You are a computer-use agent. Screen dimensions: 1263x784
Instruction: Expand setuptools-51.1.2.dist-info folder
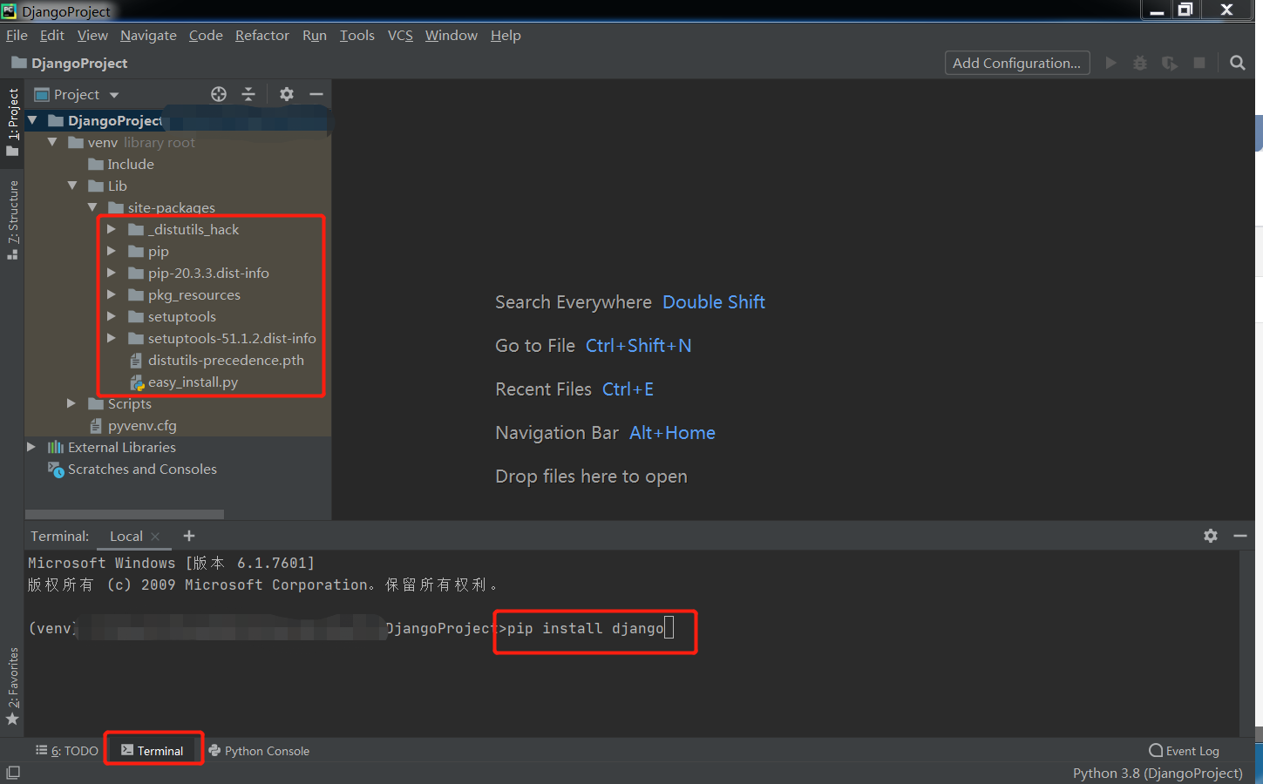coord(112,338)
